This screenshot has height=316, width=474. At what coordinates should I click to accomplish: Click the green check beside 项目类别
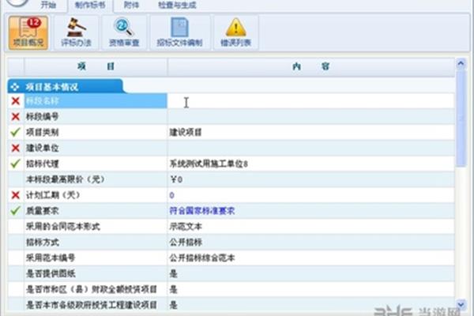[x=16, y=132]
